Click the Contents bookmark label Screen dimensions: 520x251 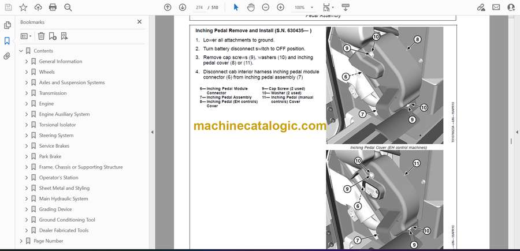[43, 51]
